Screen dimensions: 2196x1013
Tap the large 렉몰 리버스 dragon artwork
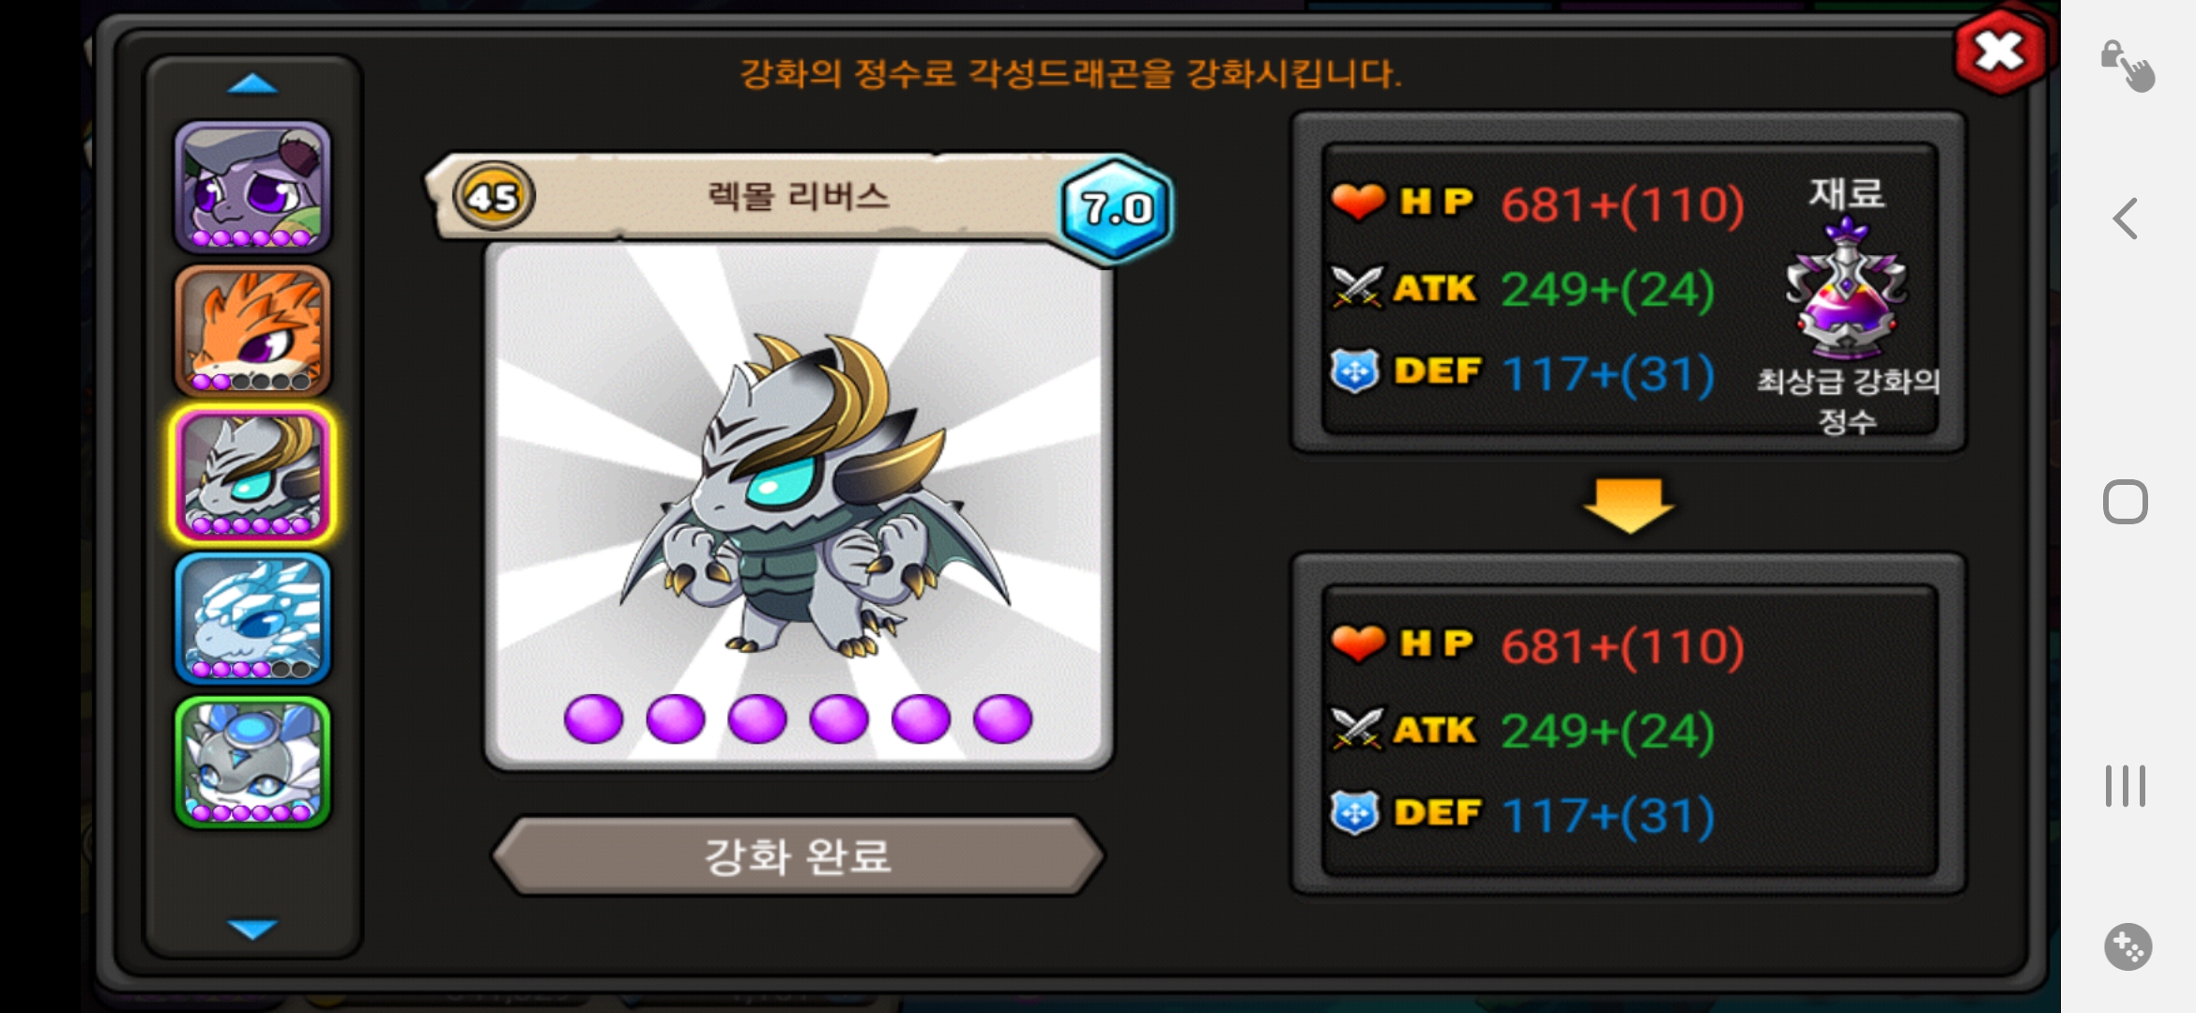click(x=798, y=497)
